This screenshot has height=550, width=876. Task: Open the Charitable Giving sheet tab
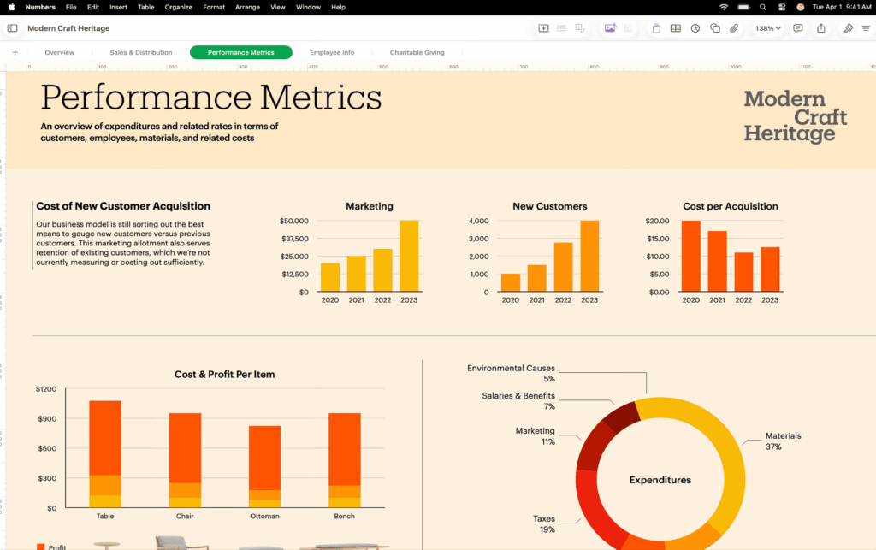click(417, 52)
